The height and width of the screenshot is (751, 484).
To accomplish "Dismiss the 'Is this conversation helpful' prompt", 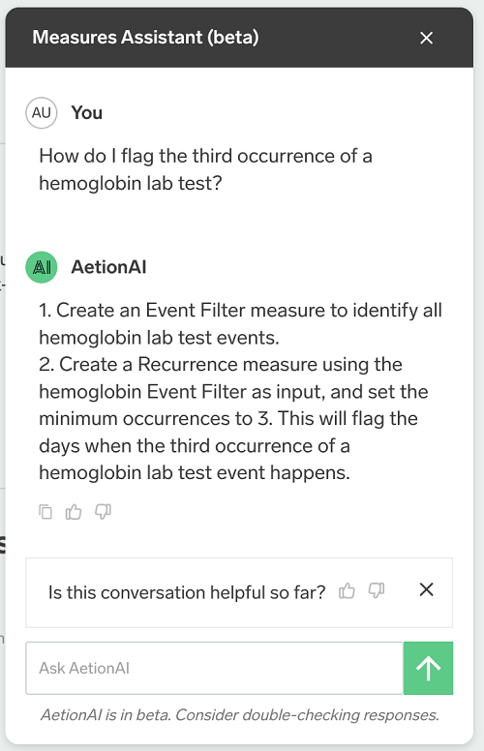I will (427, 589).
